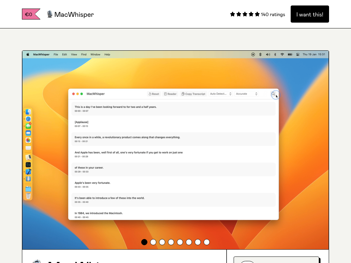Viewport: 351px width, 263px height.
Task: Select the fifth carousel dot
Action: [x=180, y=242]
